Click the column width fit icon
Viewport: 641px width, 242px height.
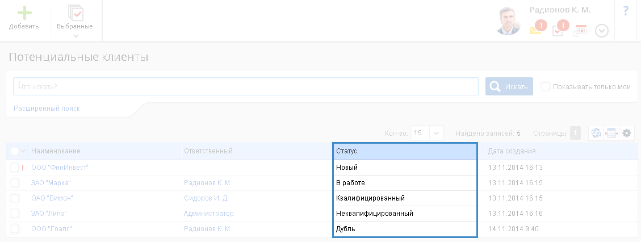[x=611, y=133]
